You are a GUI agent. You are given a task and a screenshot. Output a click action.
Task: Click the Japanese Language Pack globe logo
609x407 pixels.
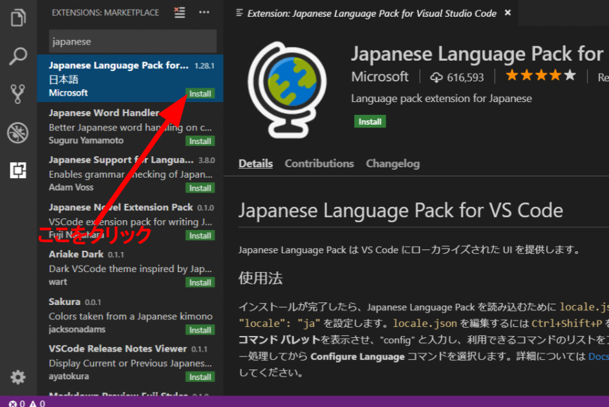288,90
